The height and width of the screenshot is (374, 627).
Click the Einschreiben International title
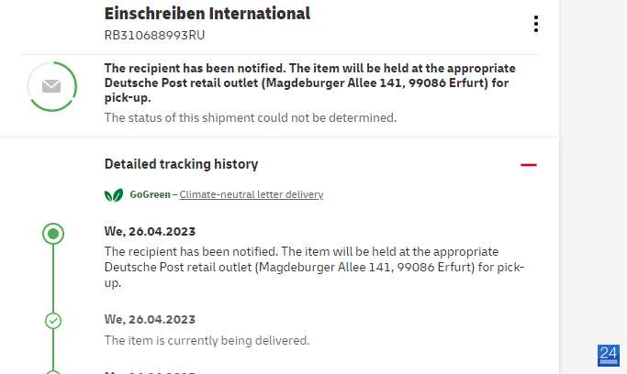tap(207, 13)
